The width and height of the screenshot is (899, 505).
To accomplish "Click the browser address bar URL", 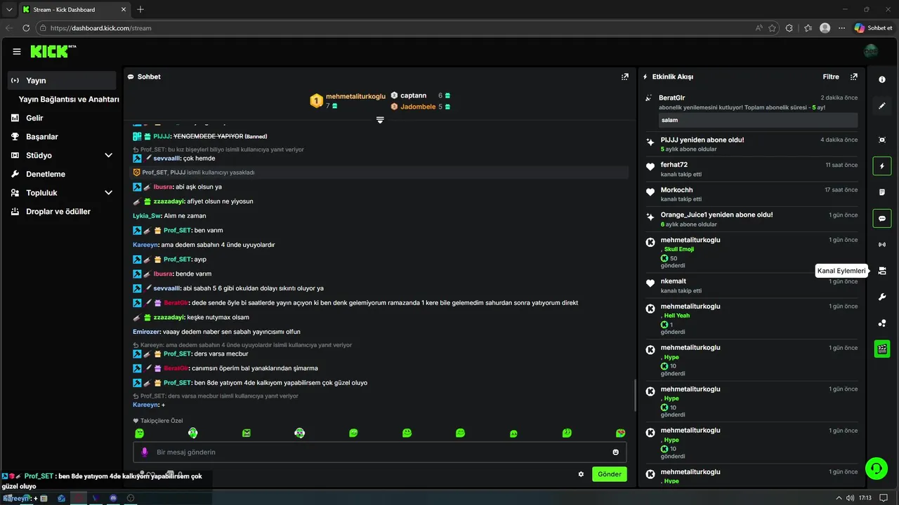I will pyautogui.click(x=100, y=28).
